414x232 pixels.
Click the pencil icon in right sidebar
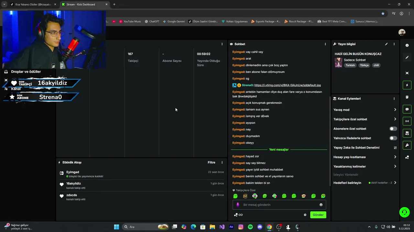click(x=407, y=57)
